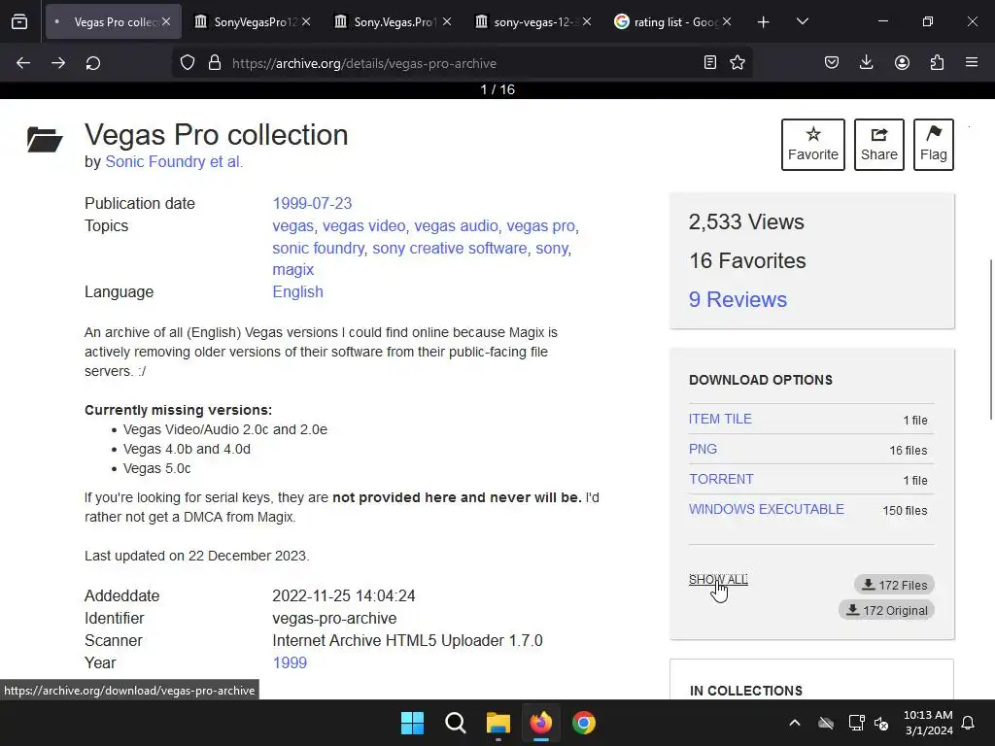The image size is (995, 746).
Task: Open English language link
Action: [x=297, y=291]
